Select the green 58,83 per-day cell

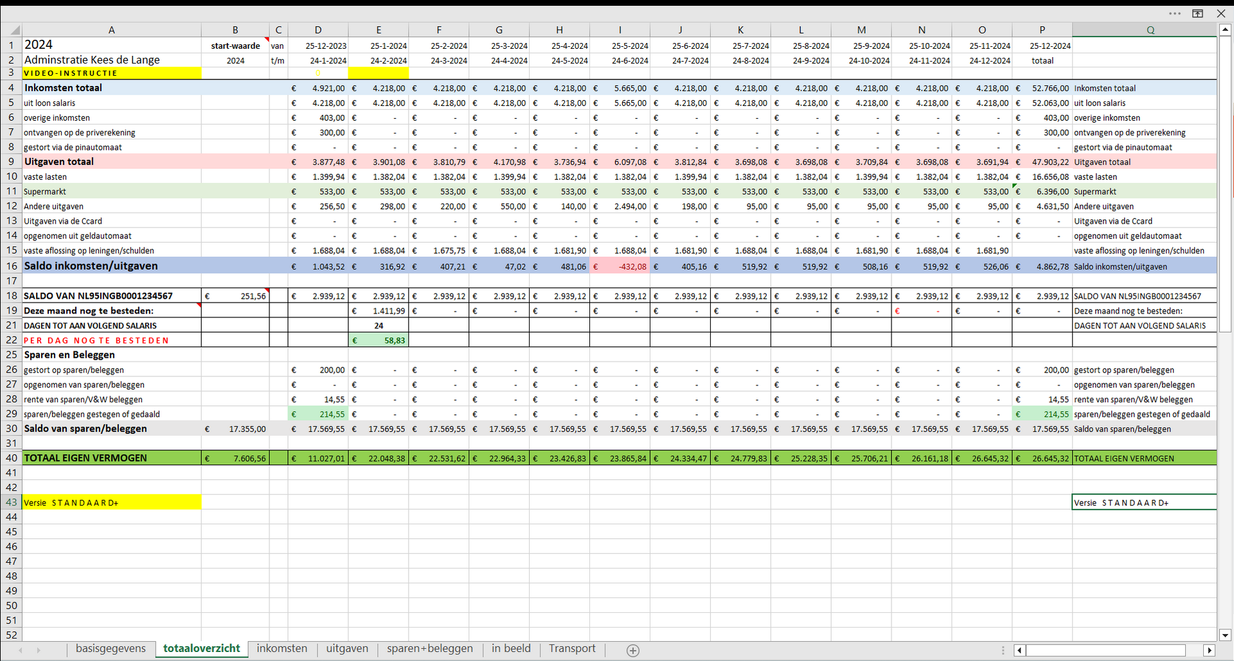click(379, 340)
